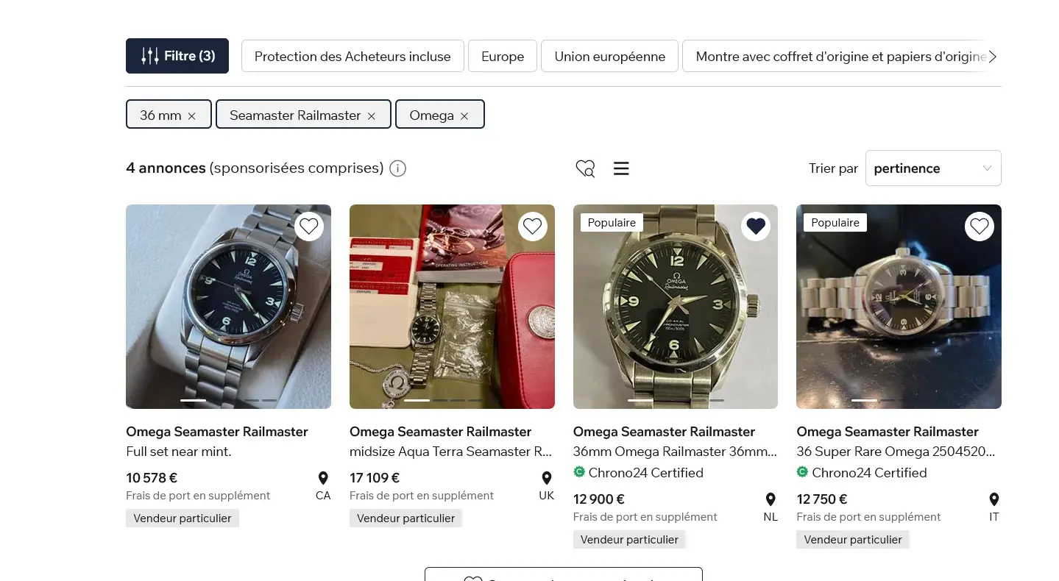Remove the Omega filter tag
The height and width of the screenshot is (581, 1059).
point(464,115)
